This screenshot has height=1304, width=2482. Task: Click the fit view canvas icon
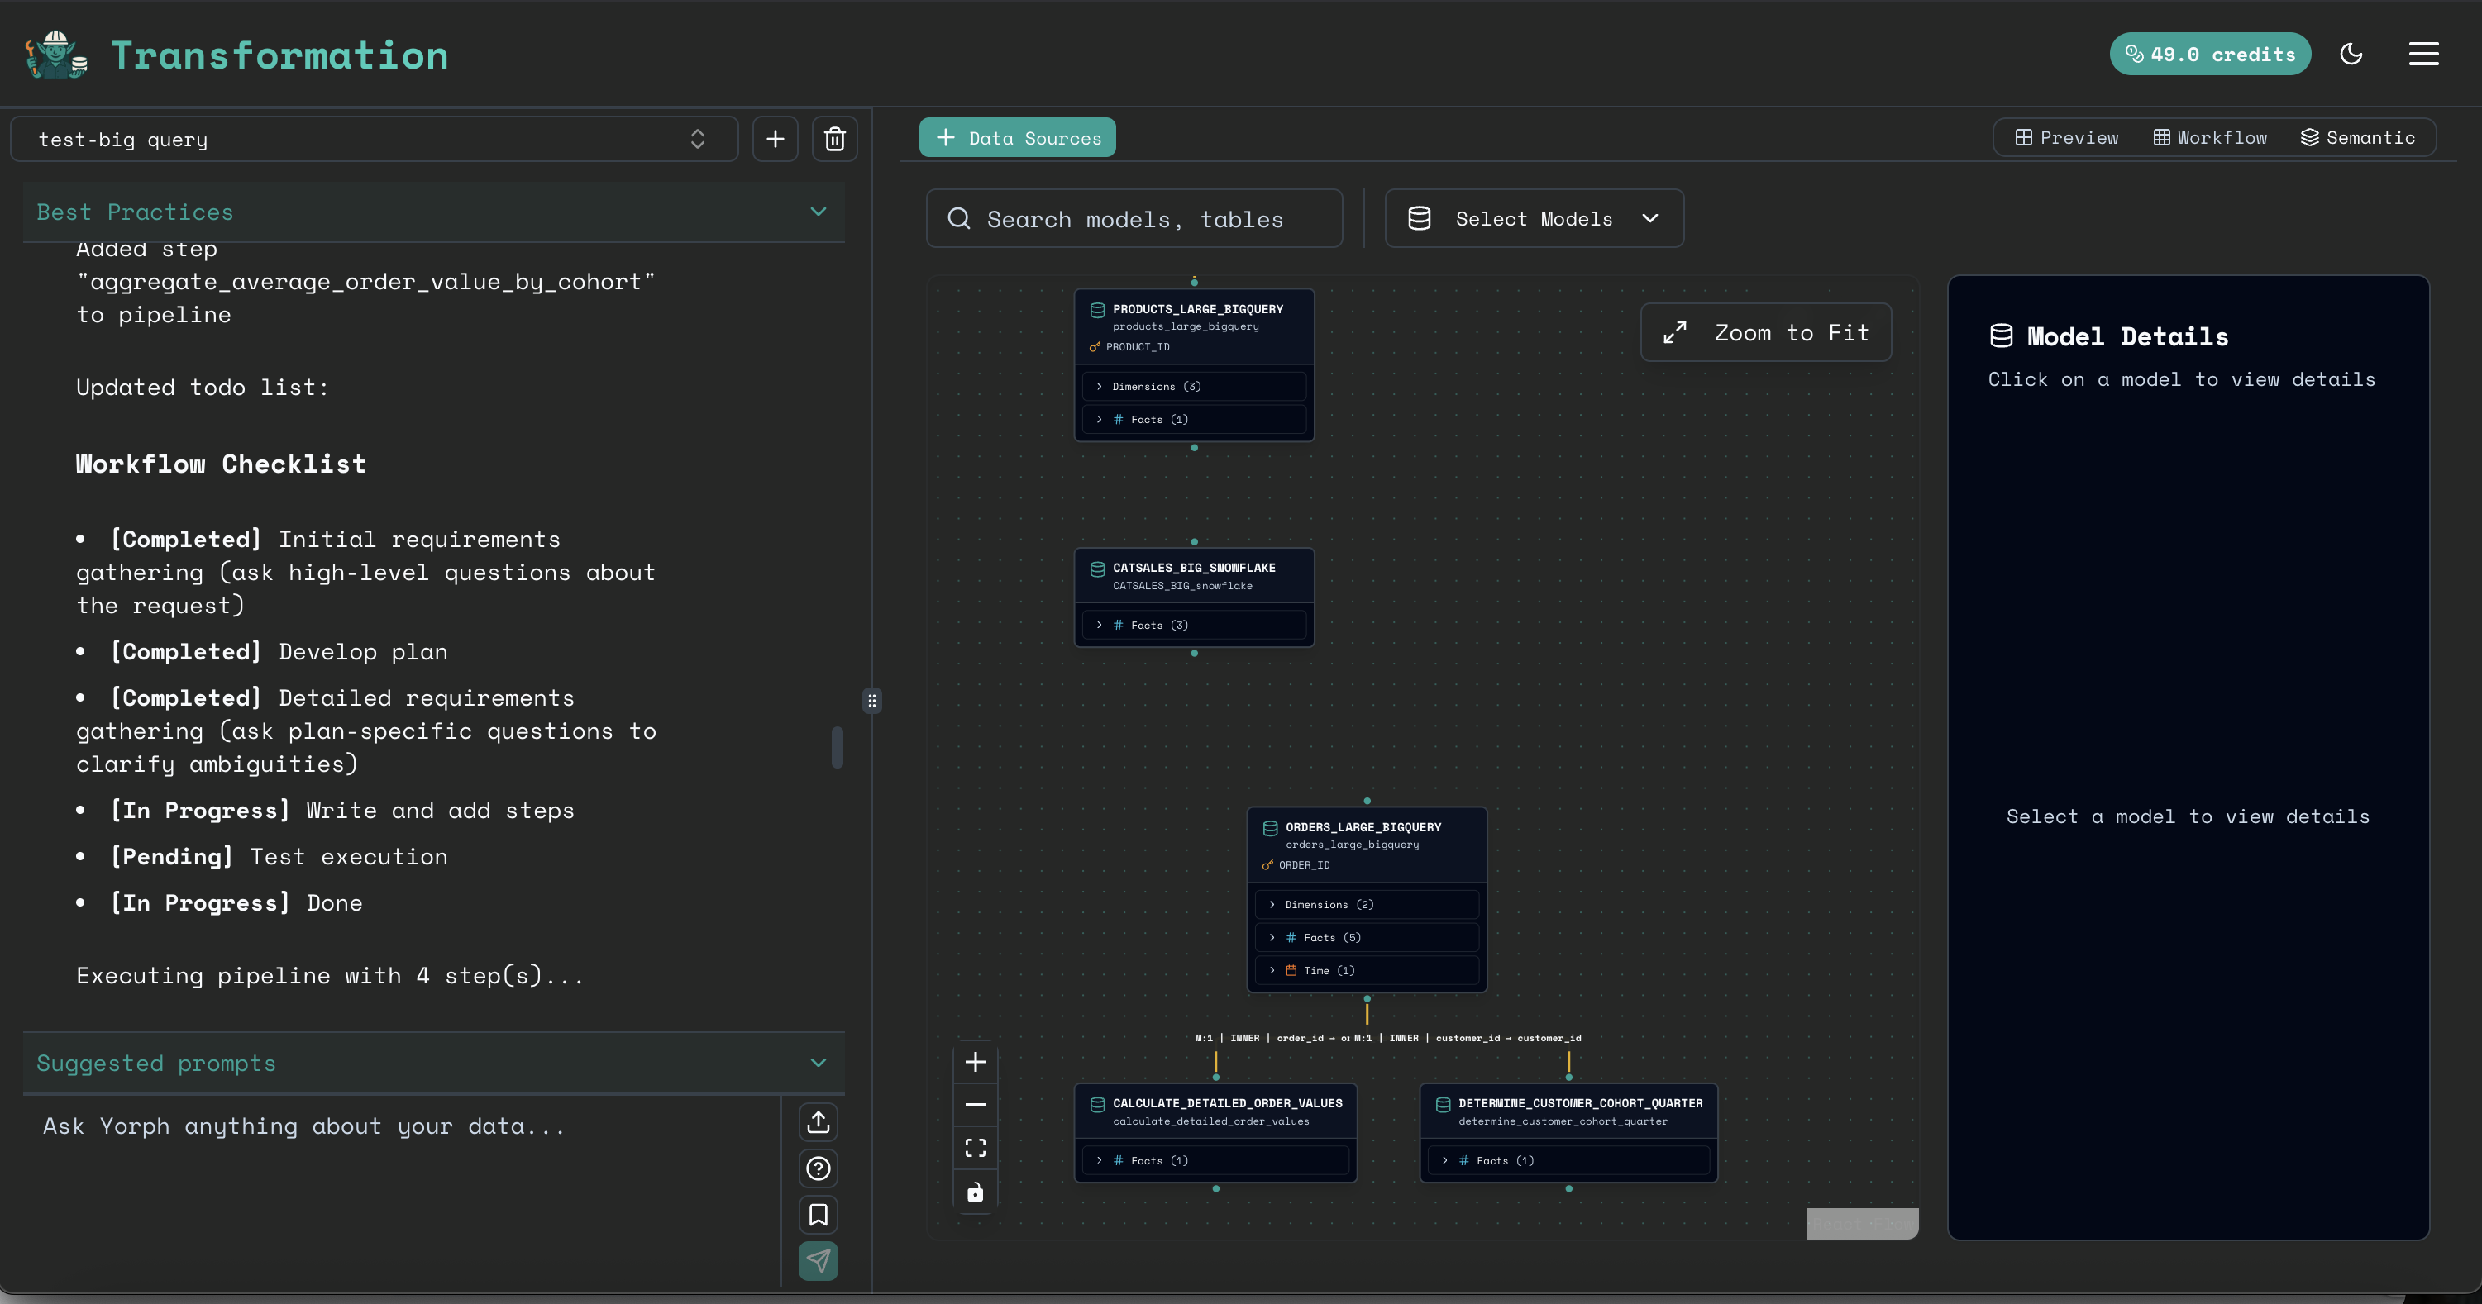click(x=975, y=1148)
